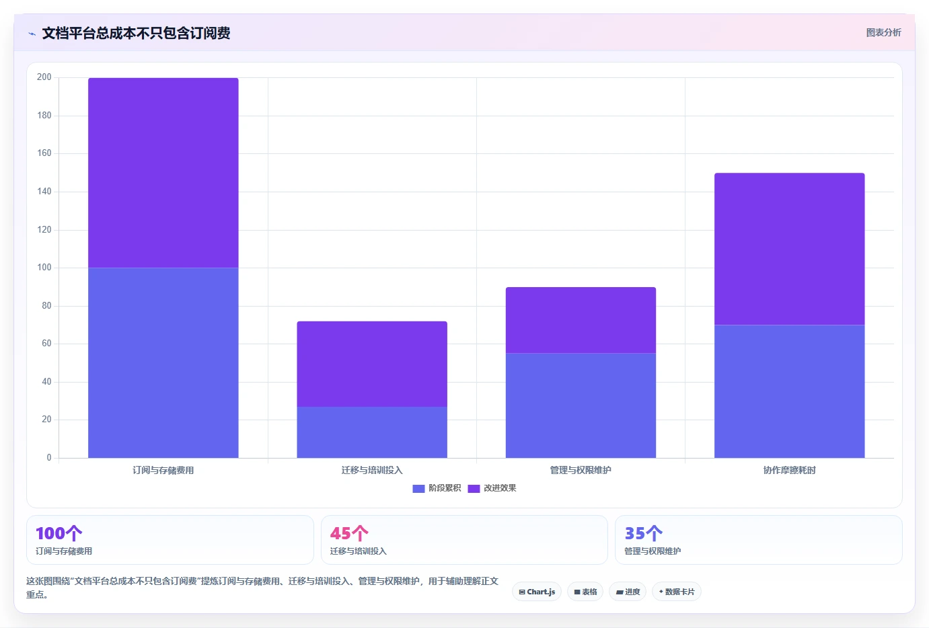Click the y-axis tick label 80
The image size is (929, 628).
(46, 306)
